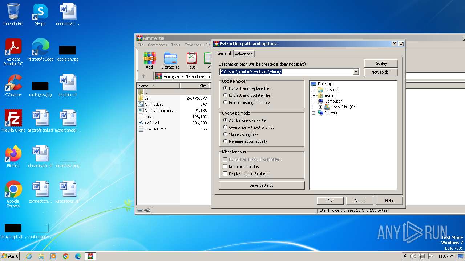This screenshot has width=465, height=261.
Task: Select Rename automatically option
Action: coord(245,141)
